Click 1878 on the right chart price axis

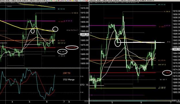pos(176,63)
